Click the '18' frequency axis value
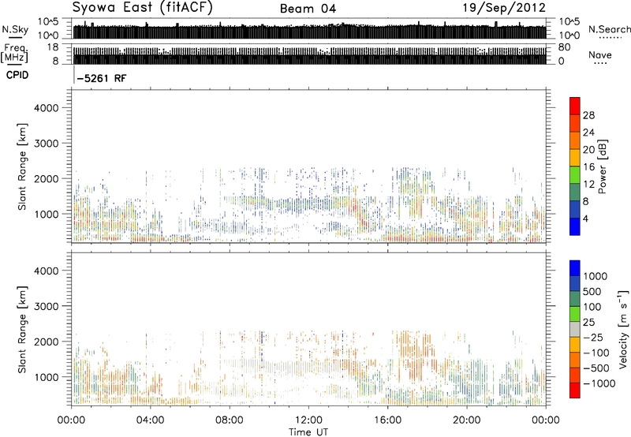 pos(53,47)
